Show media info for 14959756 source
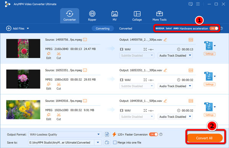This screenshot has height=148, width=229. pos(85,40)
